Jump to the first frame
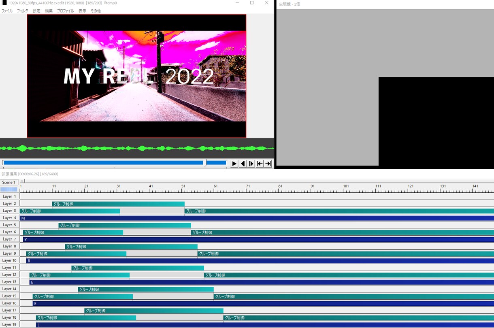 pyautogui.click(x=260, y=164)
